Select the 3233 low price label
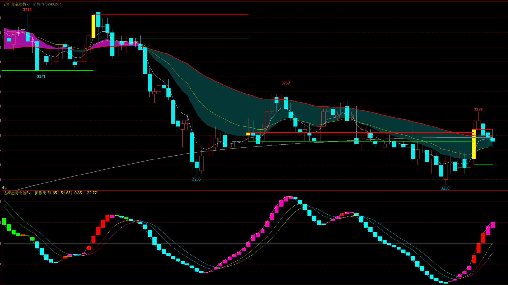This screenshot has height=285, width=508. [x=445, y=188]
